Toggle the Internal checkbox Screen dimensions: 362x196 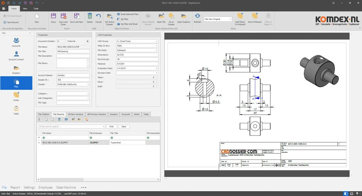tap(87, 41)
